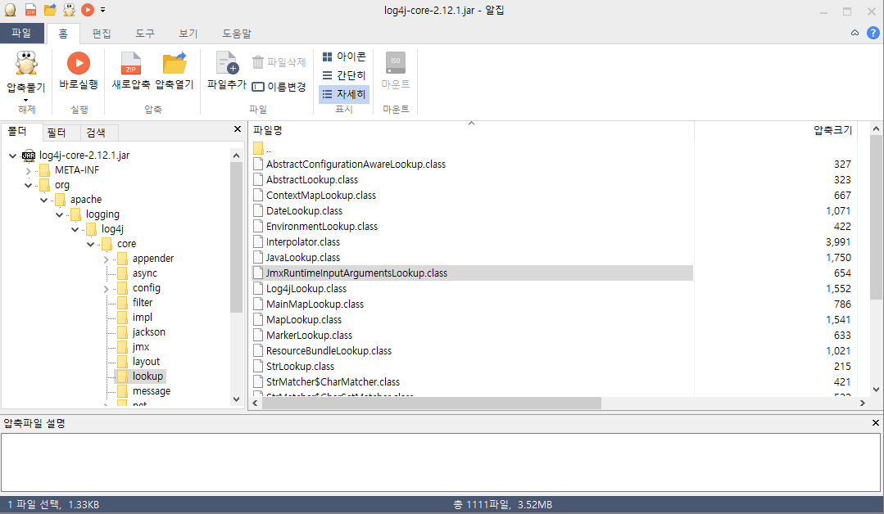884x514 pixels.
Task: Click the file icon of DateLookup.class
Action: click(x=258, y=210)
